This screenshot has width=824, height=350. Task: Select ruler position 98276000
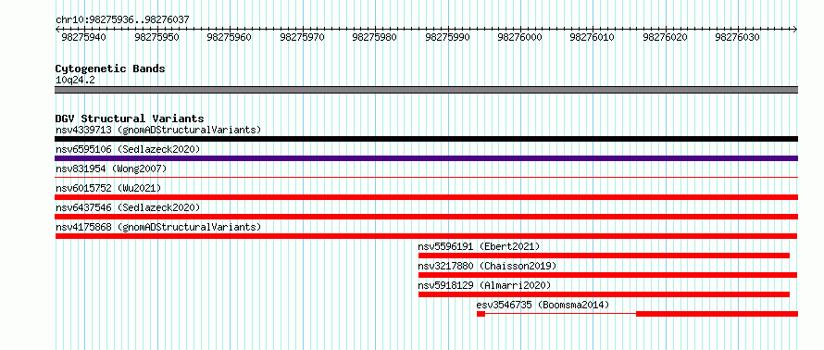point(519,37)
